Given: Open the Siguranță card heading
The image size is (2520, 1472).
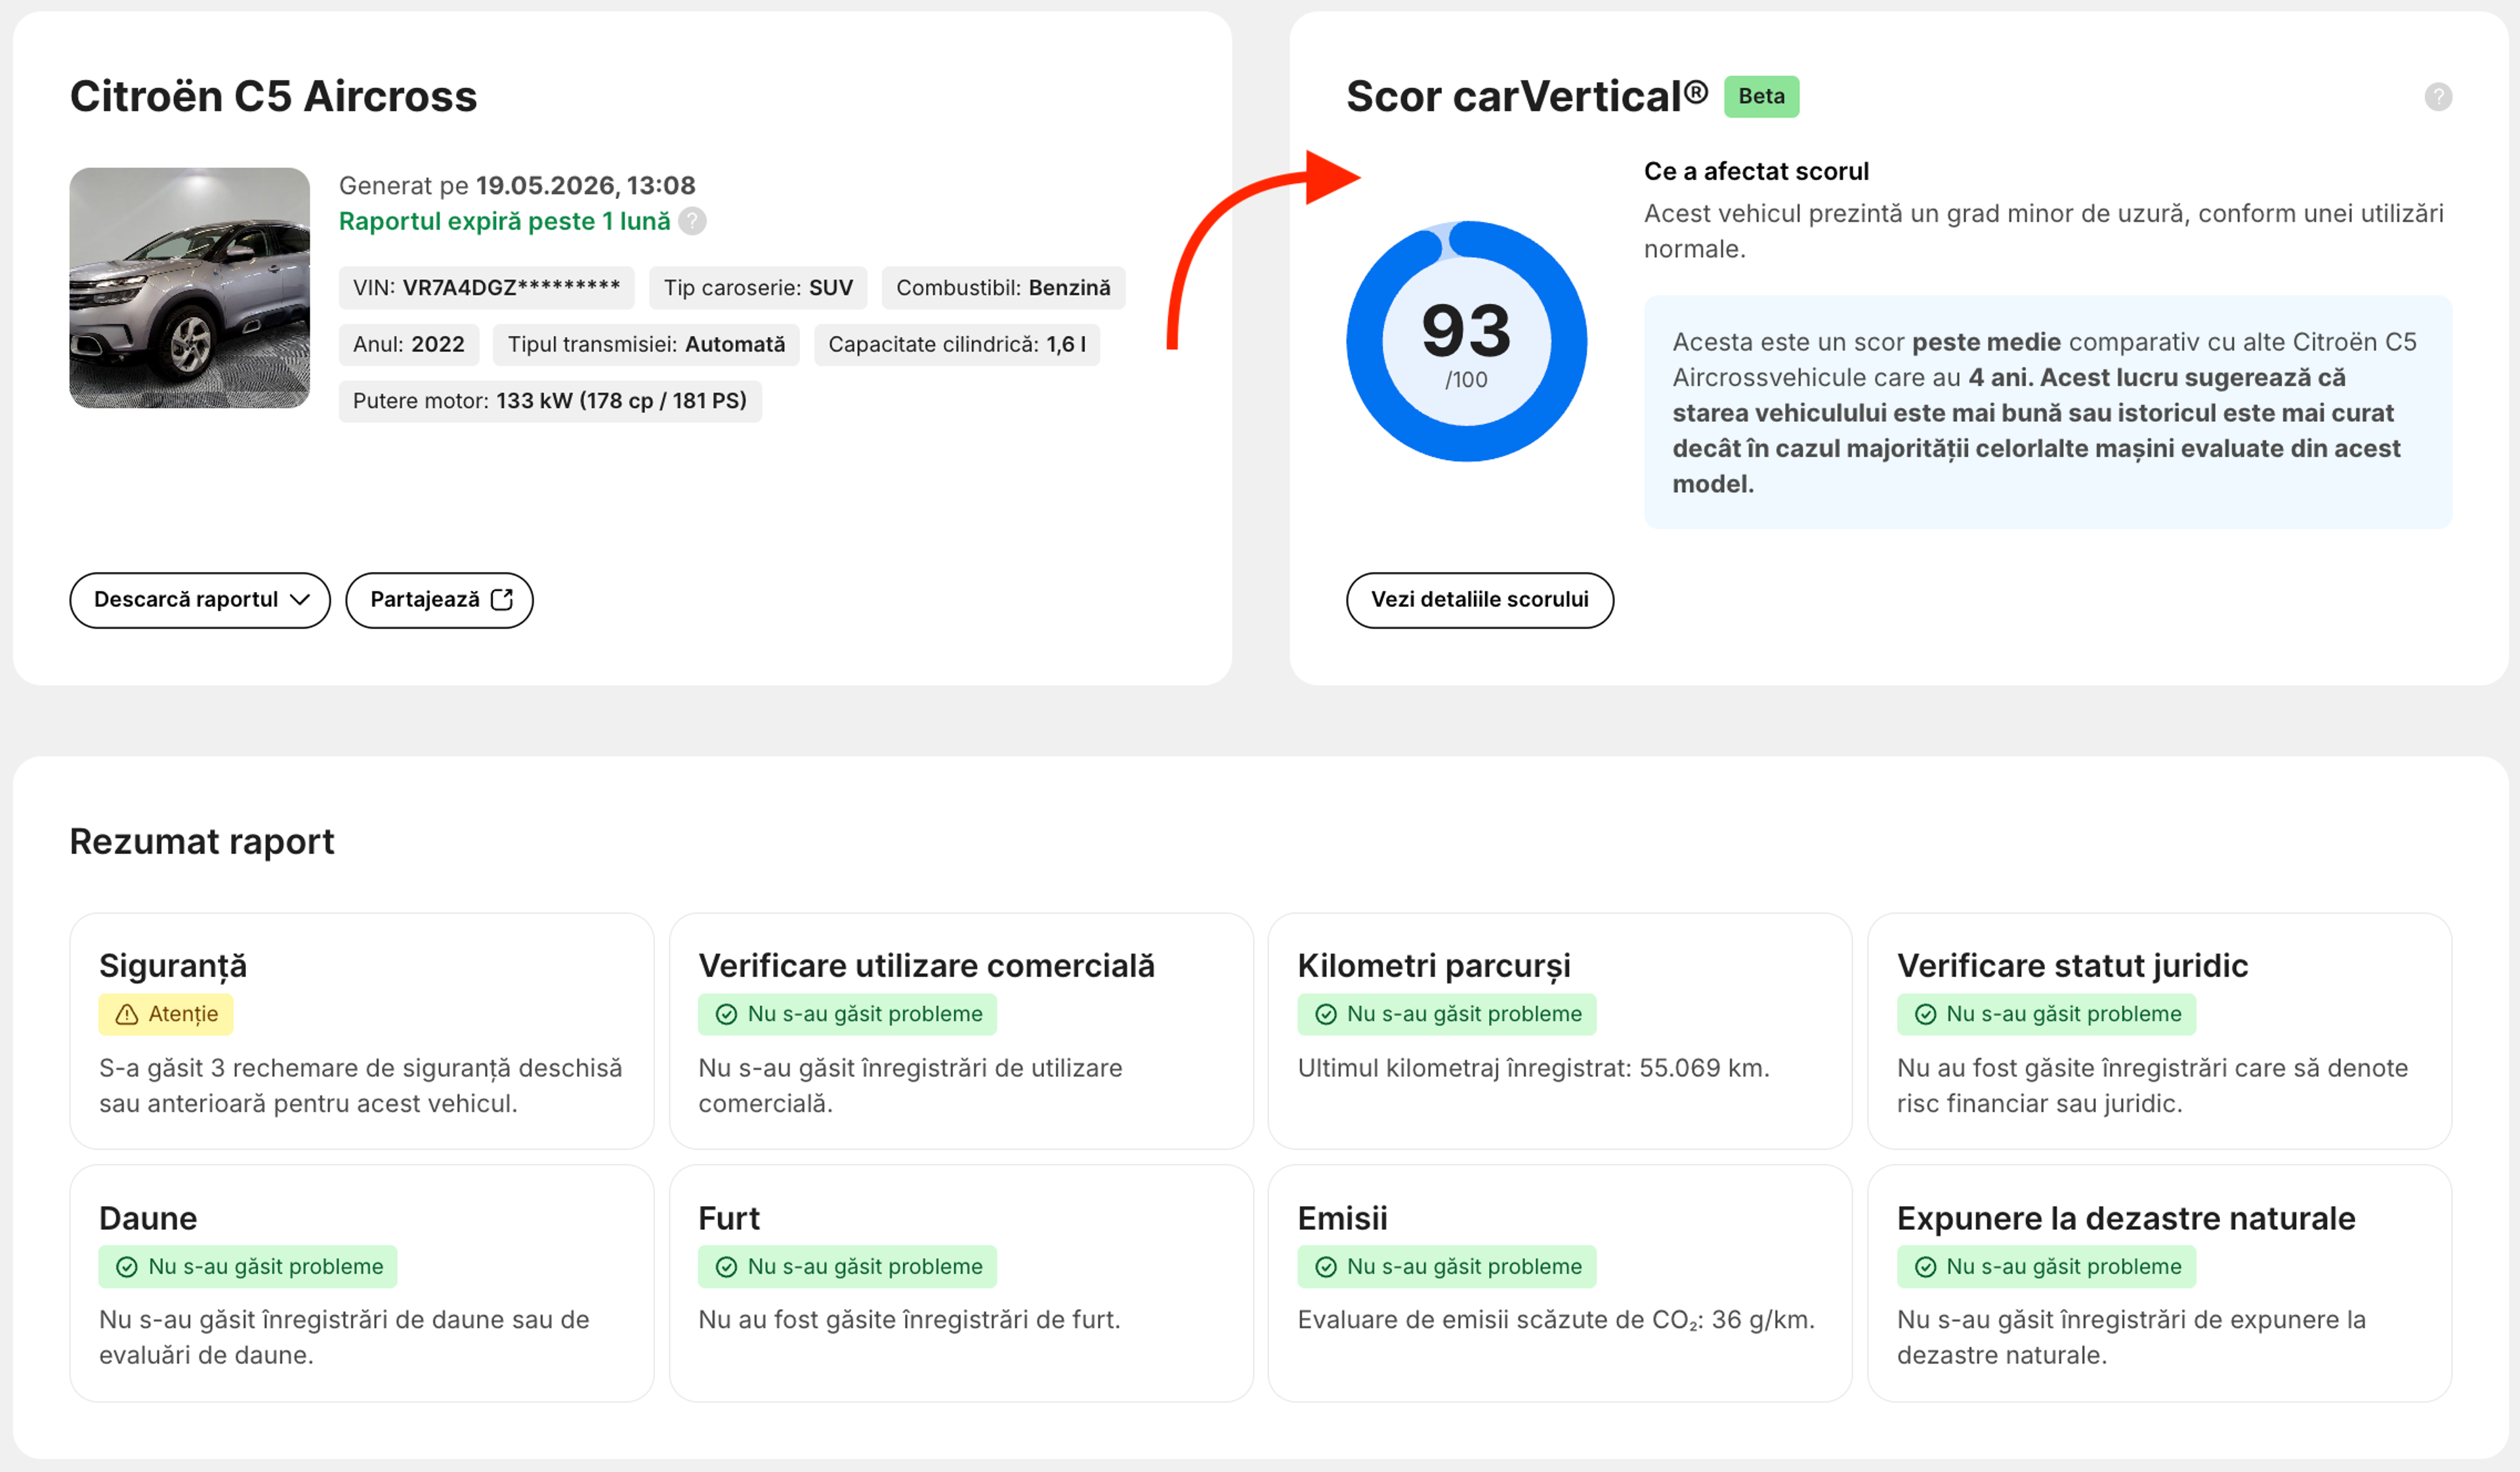Looking at the screenshot, I should (x=173, y=966).
